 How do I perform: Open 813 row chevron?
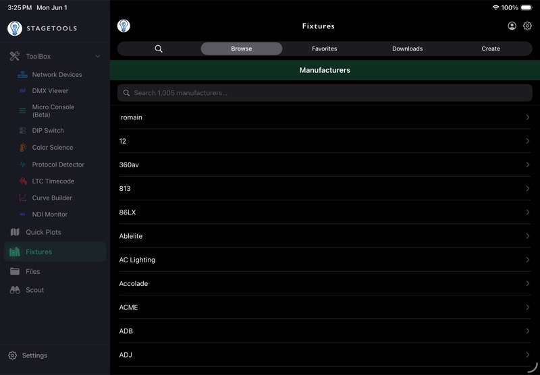point(528,189)
